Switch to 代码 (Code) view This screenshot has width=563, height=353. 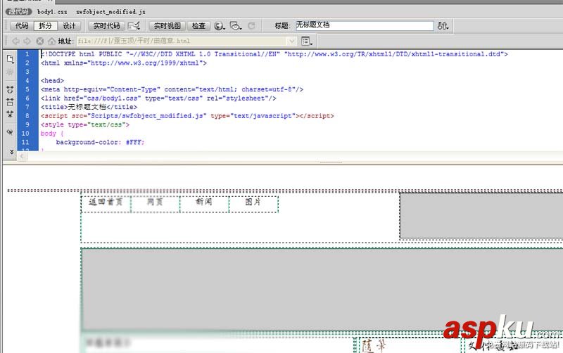[22, 26]
